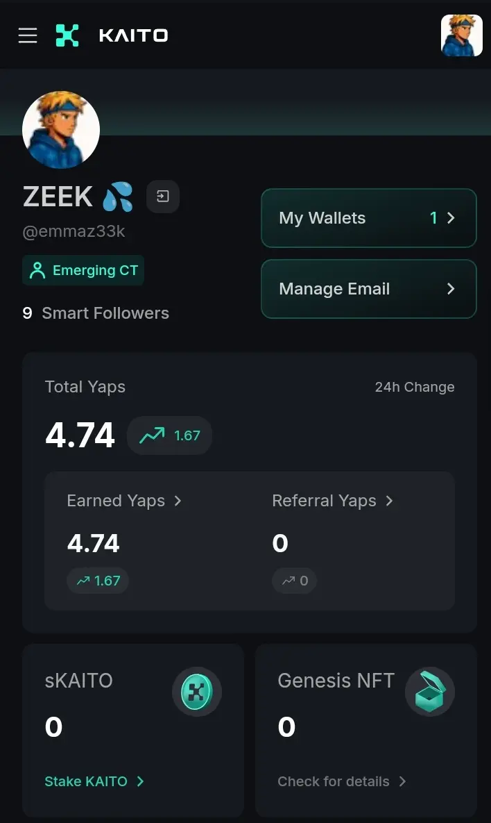Screen dimensions: 491x823
Task: Click the logout icon next to ZEEK
Action: pyautogui.click(x=163, y=197)
